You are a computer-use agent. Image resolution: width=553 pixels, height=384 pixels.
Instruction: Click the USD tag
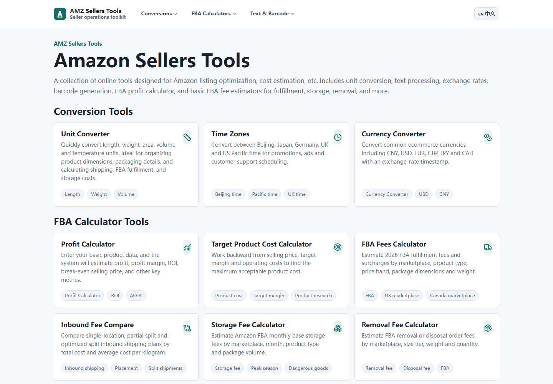coord(424,194)
